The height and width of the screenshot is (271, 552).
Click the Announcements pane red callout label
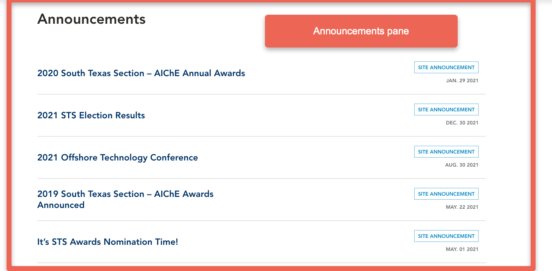click(x=361, y=31)
